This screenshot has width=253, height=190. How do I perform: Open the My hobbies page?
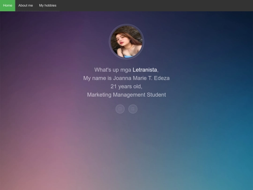[48, 6]
